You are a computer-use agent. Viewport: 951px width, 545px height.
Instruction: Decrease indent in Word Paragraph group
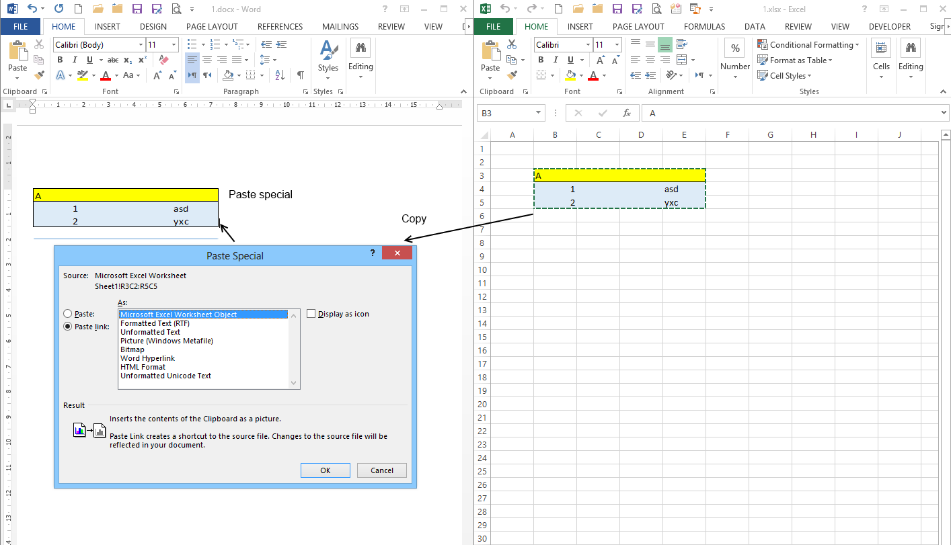pyautogui.click(x=266, y=44)
